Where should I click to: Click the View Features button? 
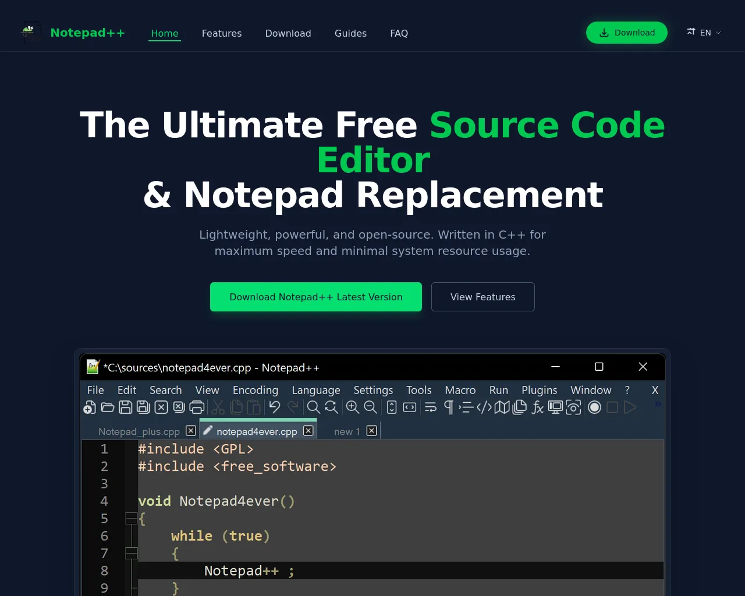click(x=483, y=297)
